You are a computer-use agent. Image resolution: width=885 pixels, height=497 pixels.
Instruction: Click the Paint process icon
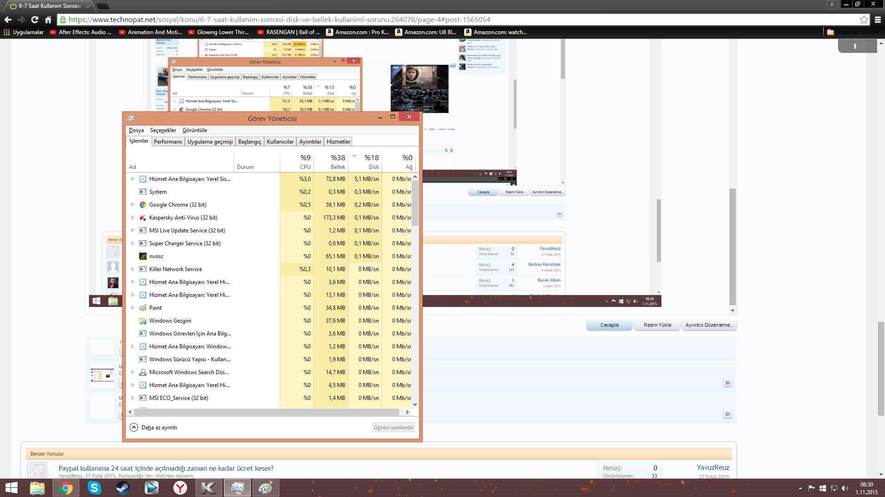tap(143, 308)
